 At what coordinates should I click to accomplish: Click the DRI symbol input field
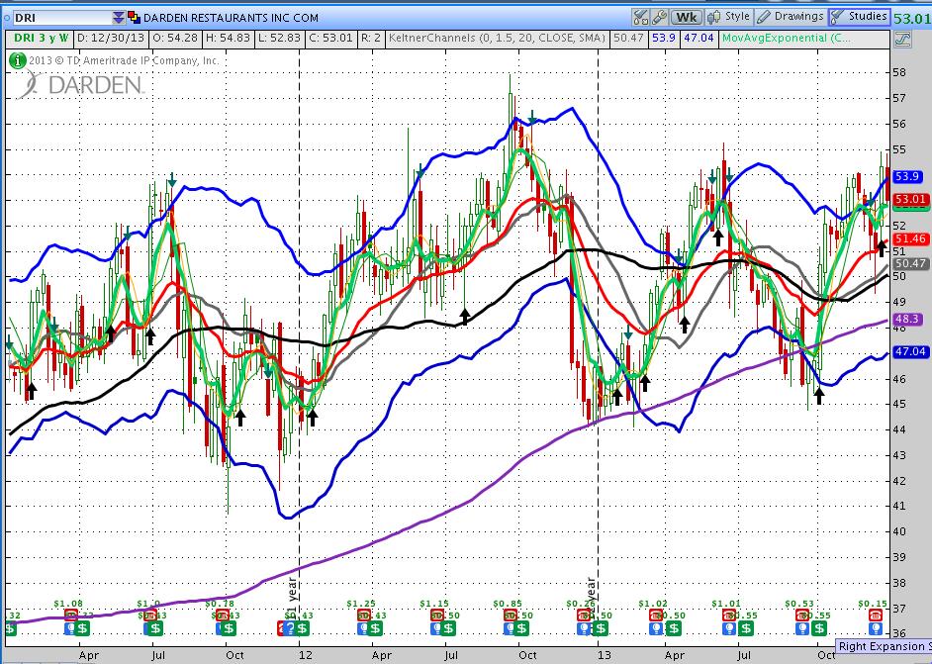click(62, 18)
